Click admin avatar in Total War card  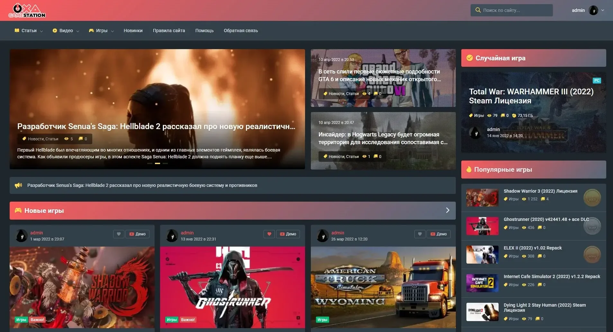click(475, 132)
